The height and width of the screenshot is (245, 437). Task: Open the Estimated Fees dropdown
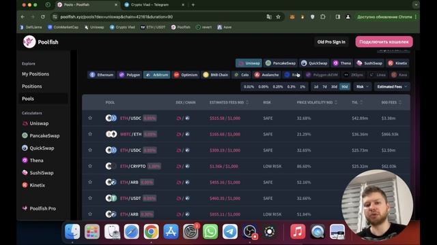click(x=392, y=86)
